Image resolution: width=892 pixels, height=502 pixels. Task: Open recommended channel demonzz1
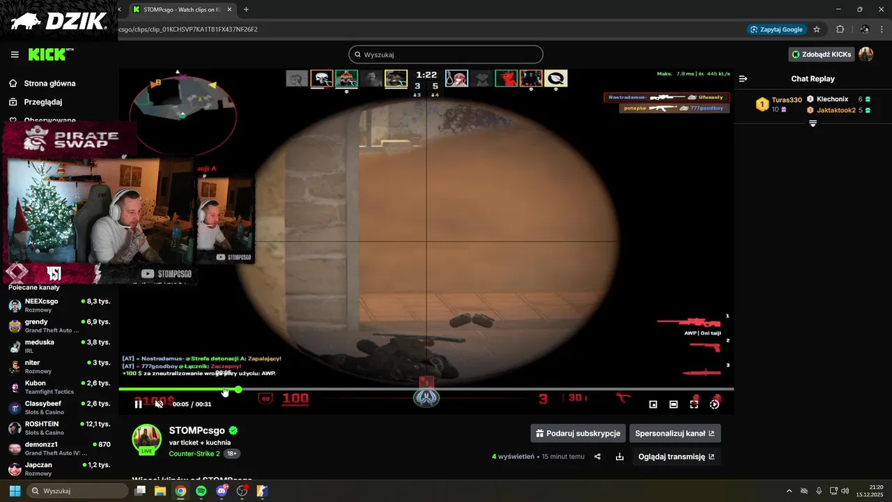click(x=59, y=448)
